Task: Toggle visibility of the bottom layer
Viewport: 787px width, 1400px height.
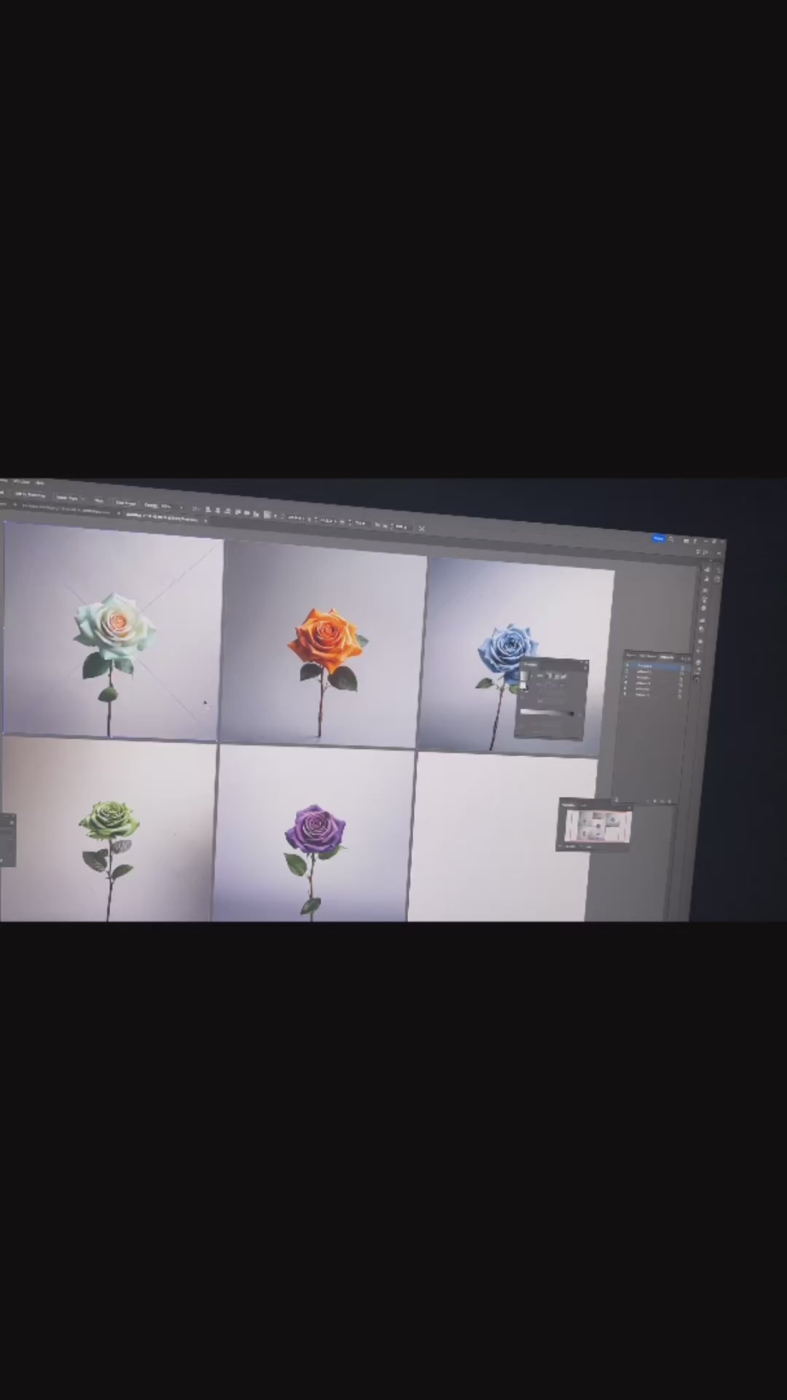Action: pos(624,695)
